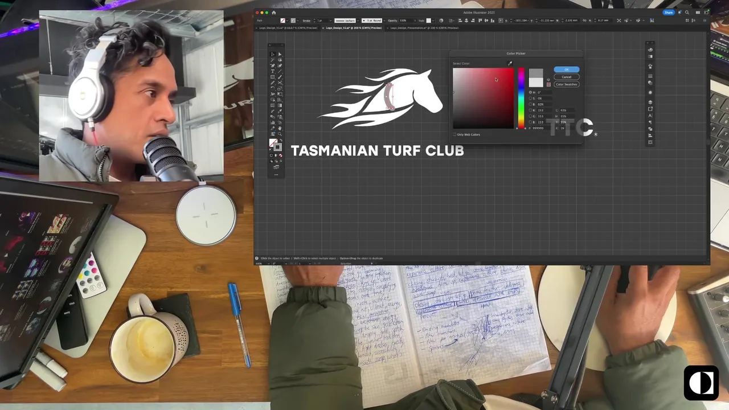Open the Uniform variable width profile dropdown
The height and width of the screenshot is (410, 729).
click(358, 20)
